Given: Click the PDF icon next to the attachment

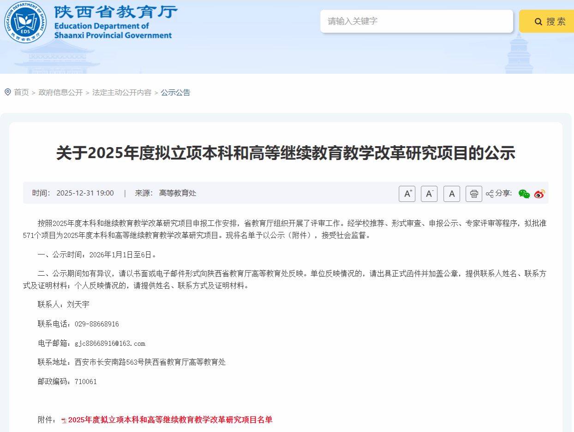Looking at the screenshot, I should click(x=64, y=420).
